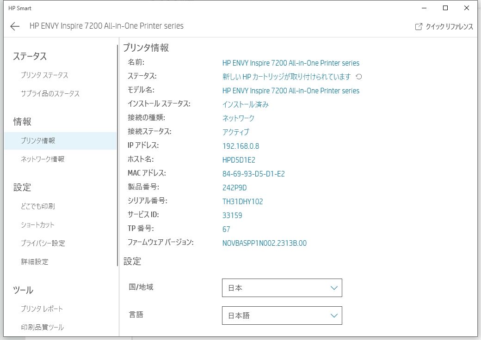The width and height of the screenshot is (481, 340).
Task: Click the sidebar vertical scrollbar
Action: (x=117, y=156)
